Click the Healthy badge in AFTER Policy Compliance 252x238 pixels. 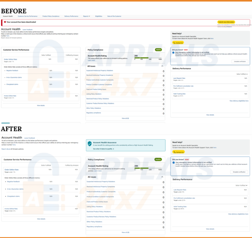158,160
